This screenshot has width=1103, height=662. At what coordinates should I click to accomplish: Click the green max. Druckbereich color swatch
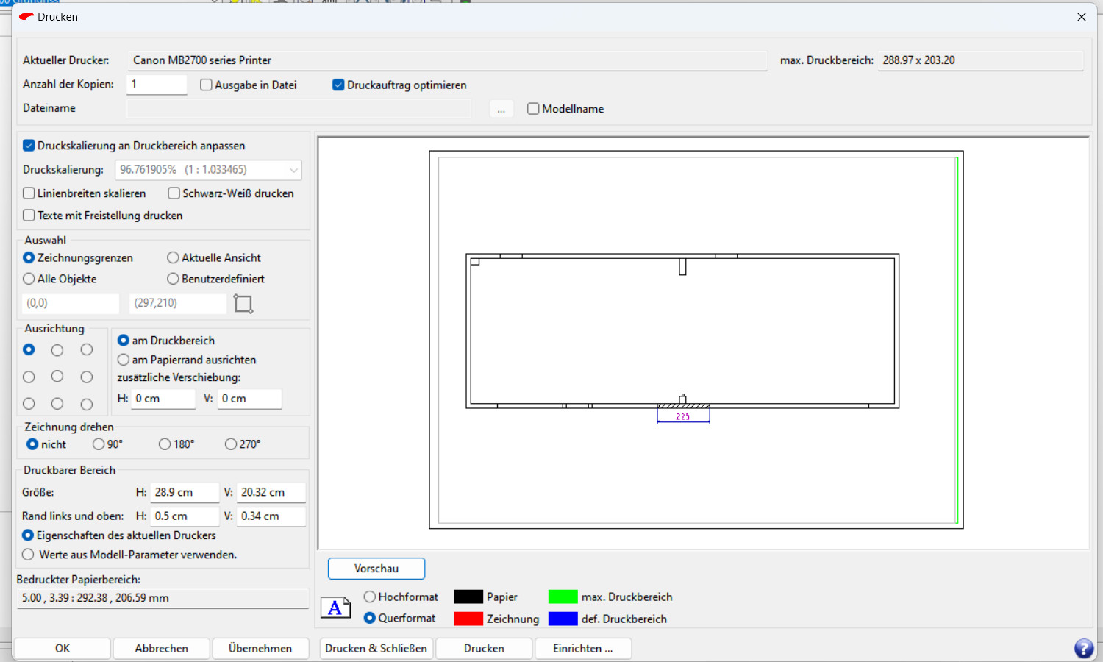pyautogui.click(x=563, y=597)
